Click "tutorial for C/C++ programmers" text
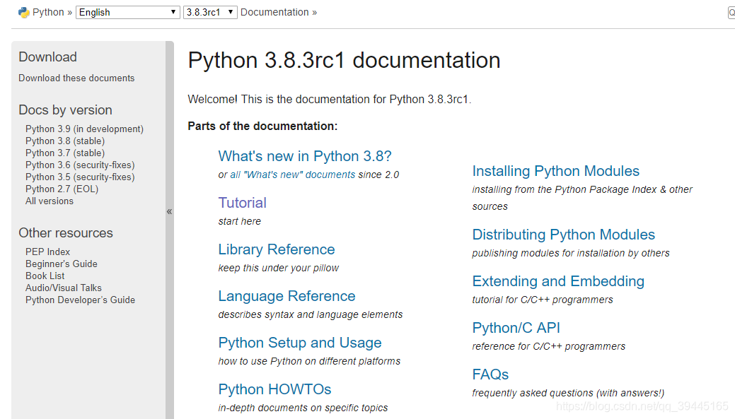Viewport: 735px width, 419px height. point(543,300)
